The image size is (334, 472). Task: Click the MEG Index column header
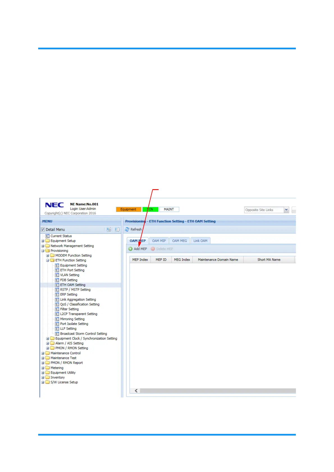click(182, 260)
